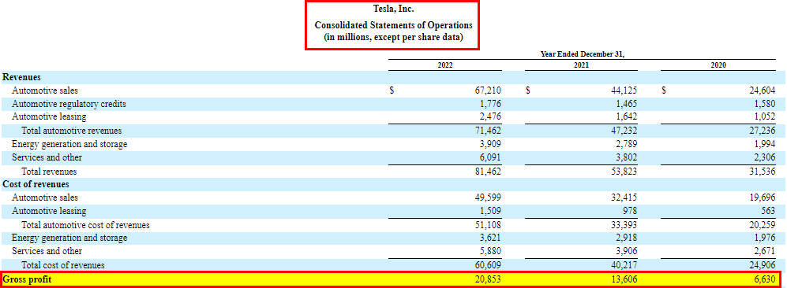Click "Automotive regulatory credits" row label
The width and height of the screenshot is (787, 288).
coord(69,104)
